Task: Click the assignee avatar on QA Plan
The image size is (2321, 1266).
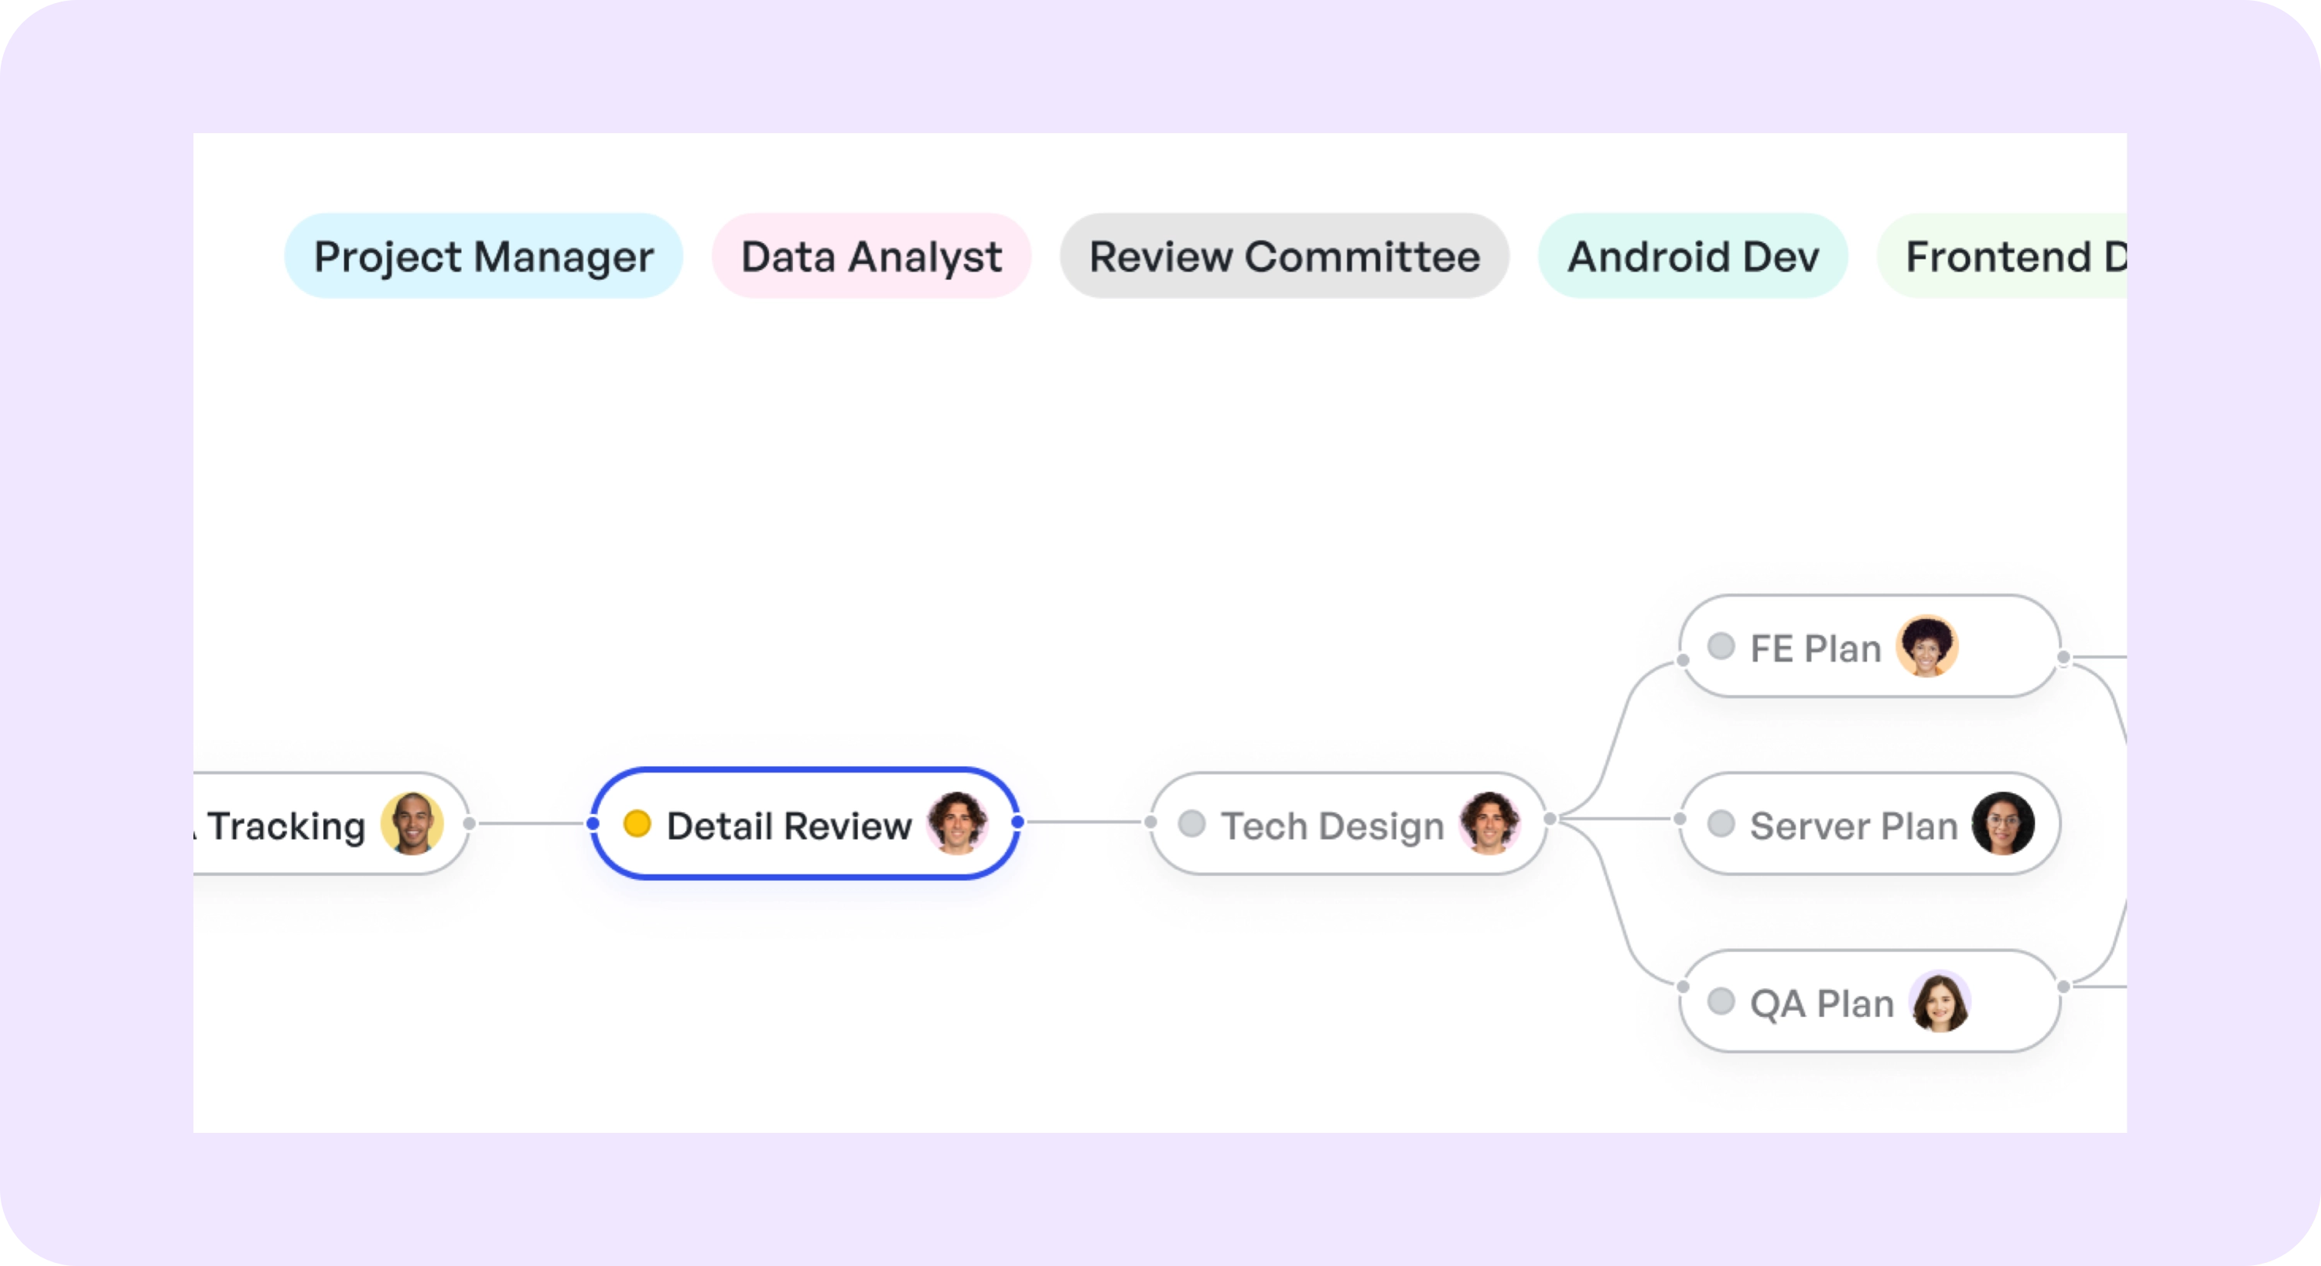Action: (x=1940, y=1001)
